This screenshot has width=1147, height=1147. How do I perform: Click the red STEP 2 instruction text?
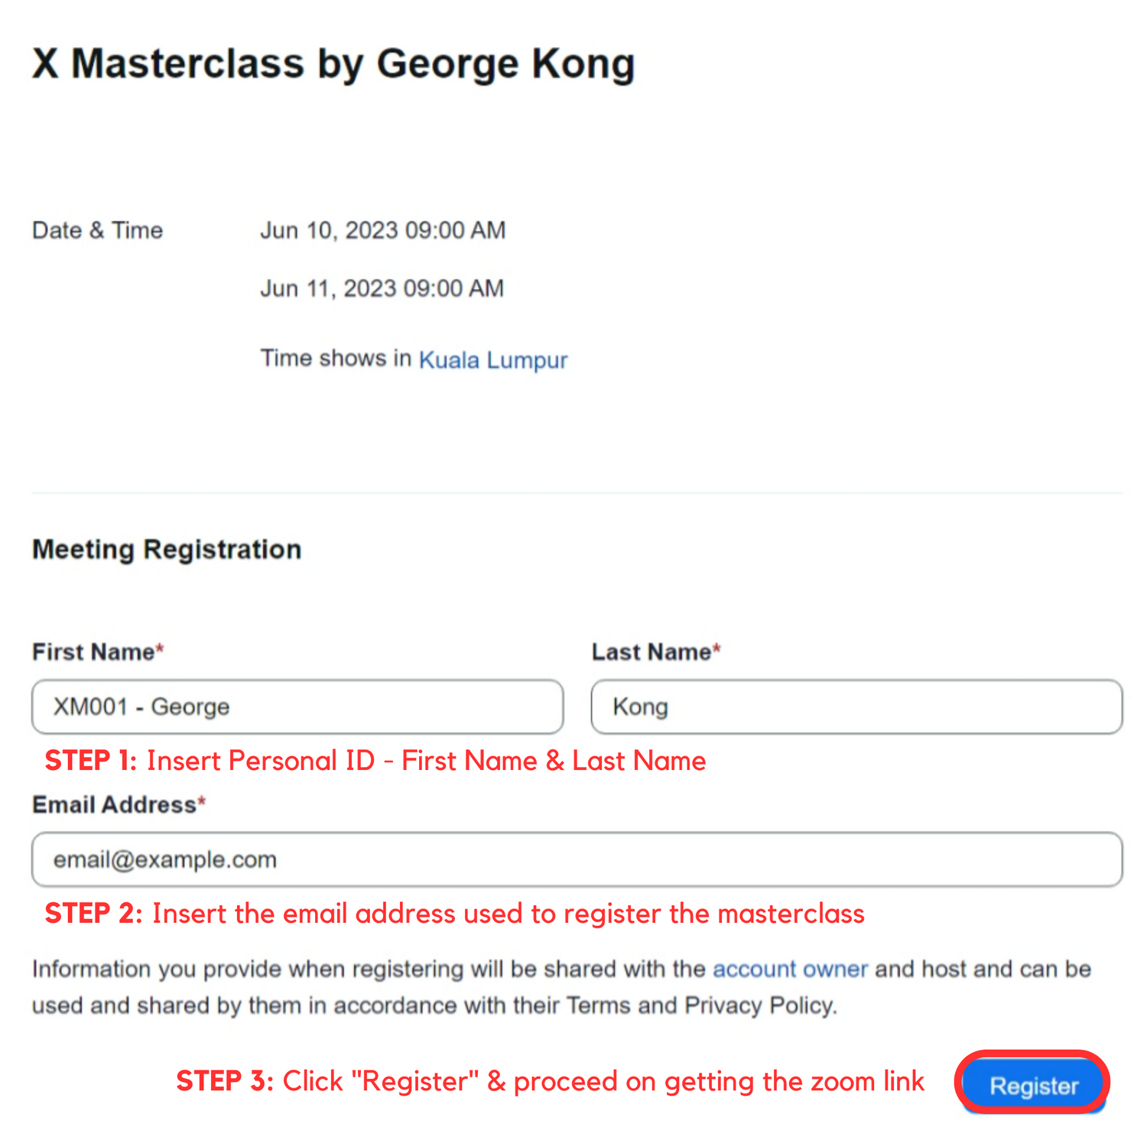pyautogui.click(x=455, y=914)
